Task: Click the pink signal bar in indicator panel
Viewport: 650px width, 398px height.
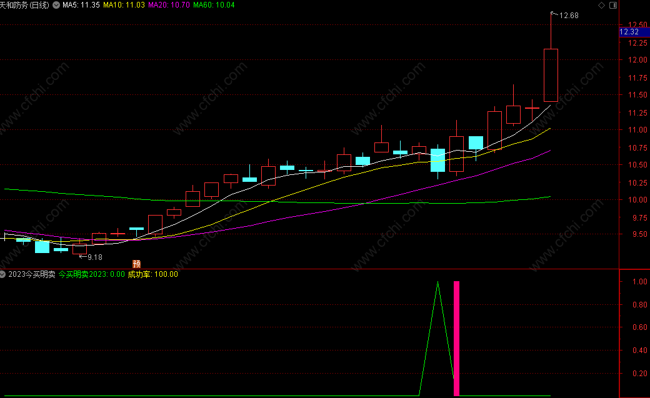Action: tap(456, 338)
